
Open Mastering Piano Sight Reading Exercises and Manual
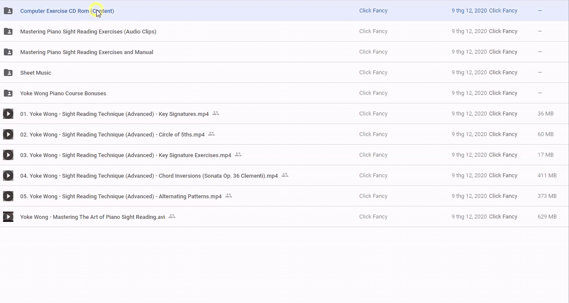coord(86,52)
